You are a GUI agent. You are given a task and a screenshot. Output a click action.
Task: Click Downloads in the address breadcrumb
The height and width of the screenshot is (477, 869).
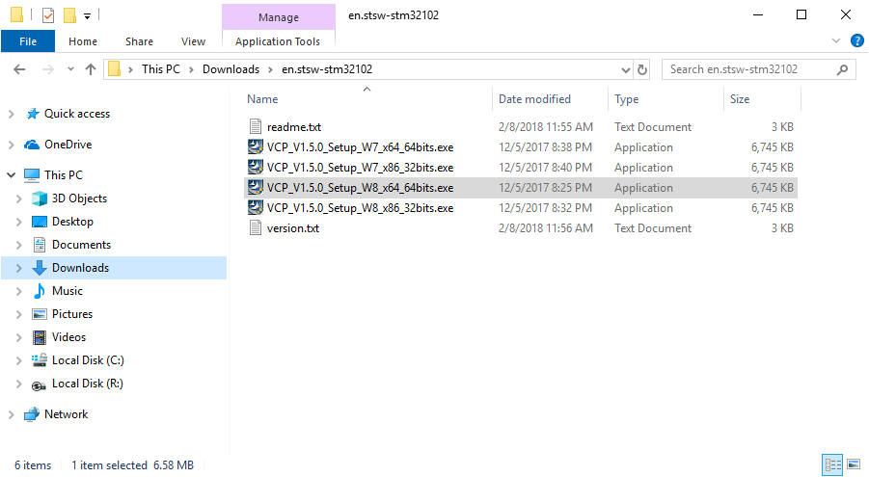pyautogui.click(x=231, y=69)
